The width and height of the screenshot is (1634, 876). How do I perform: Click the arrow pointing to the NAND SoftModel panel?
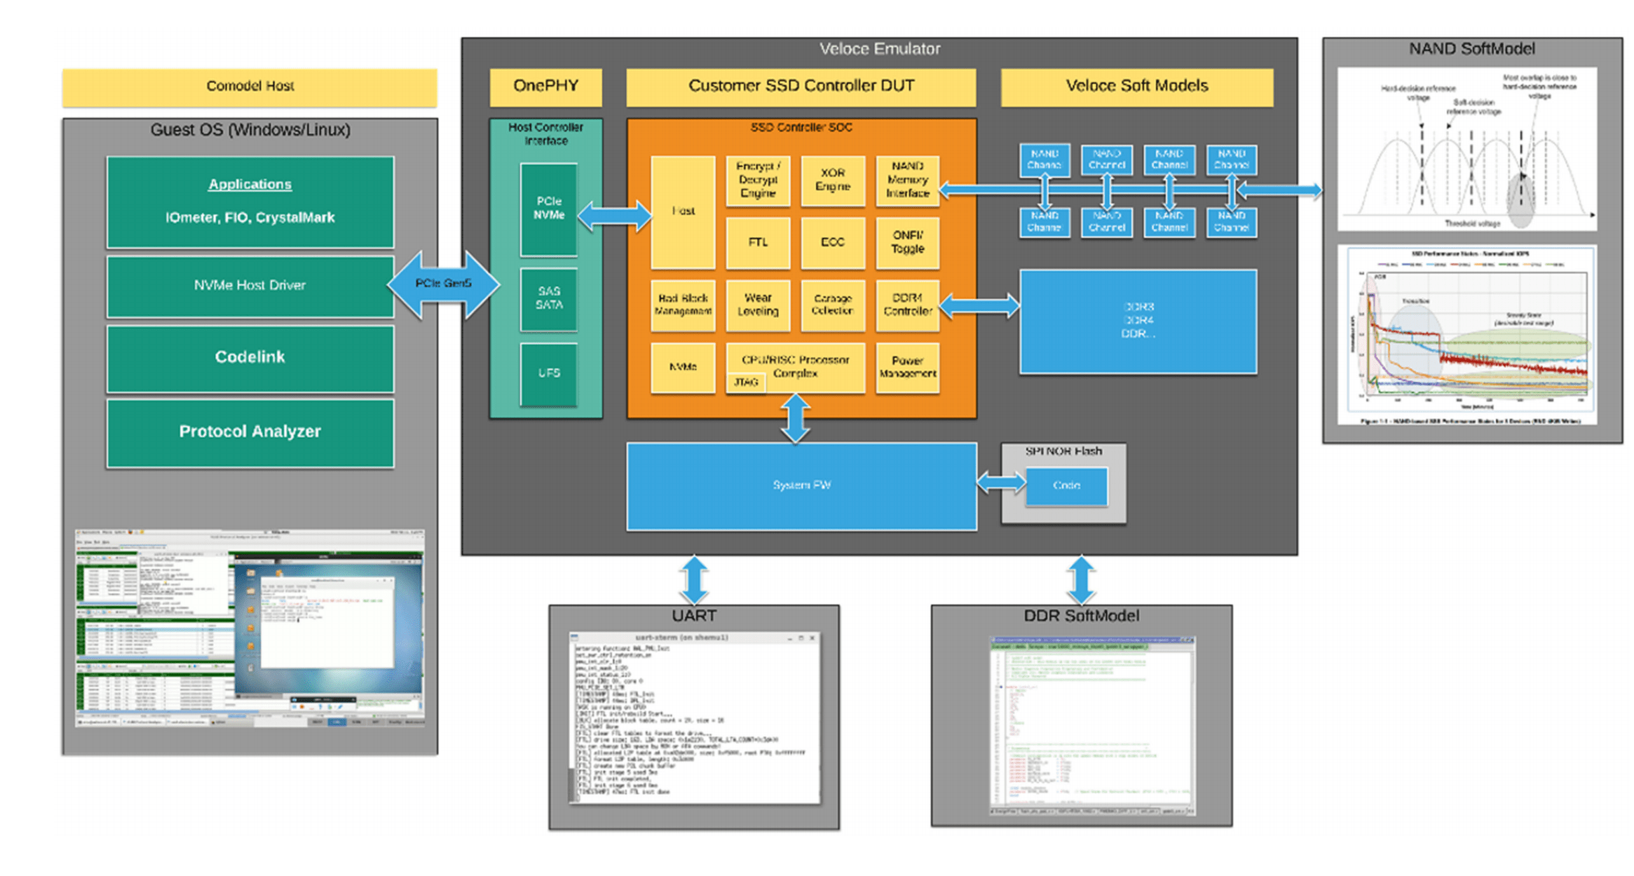[x=1279, y=191]
